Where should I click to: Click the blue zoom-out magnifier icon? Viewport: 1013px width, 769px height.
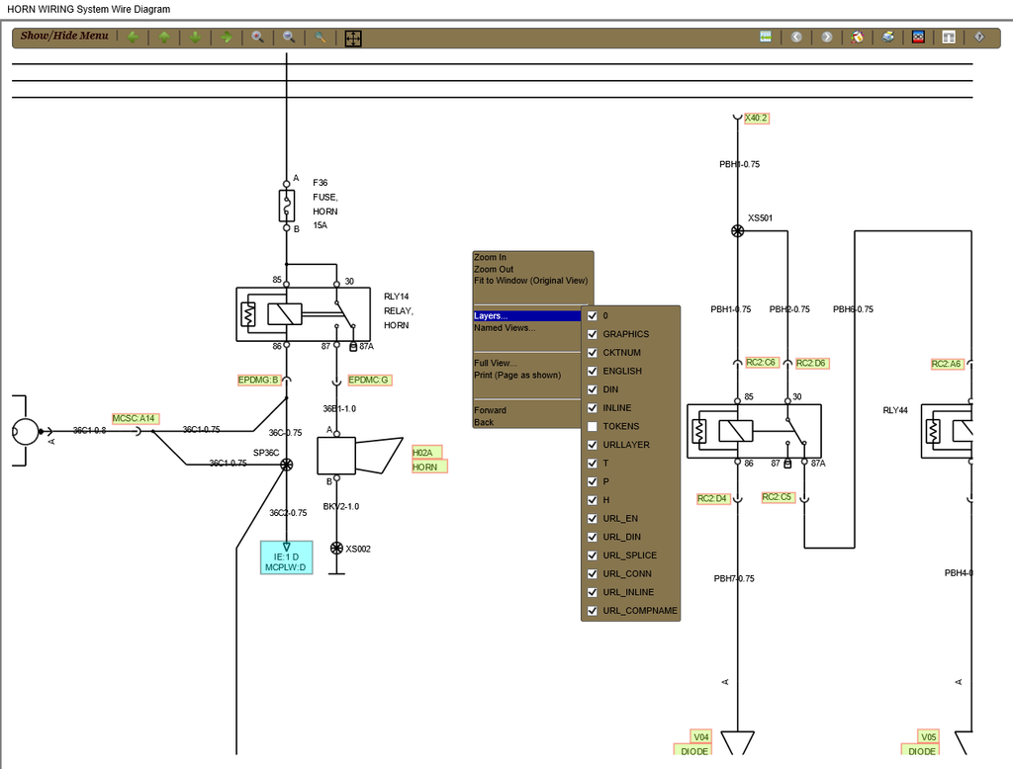tap(289, 38)
